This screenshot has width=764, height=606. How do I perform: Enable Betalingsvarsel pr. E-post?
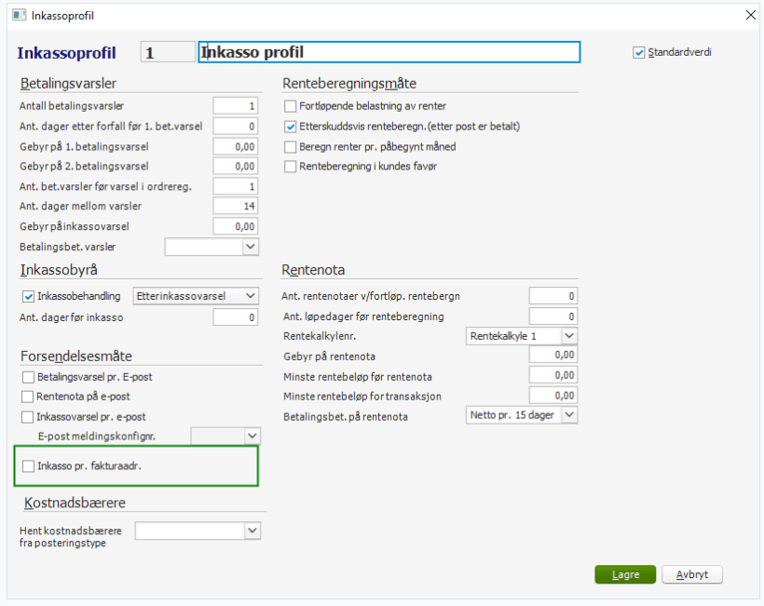click(x=28, y=378)
